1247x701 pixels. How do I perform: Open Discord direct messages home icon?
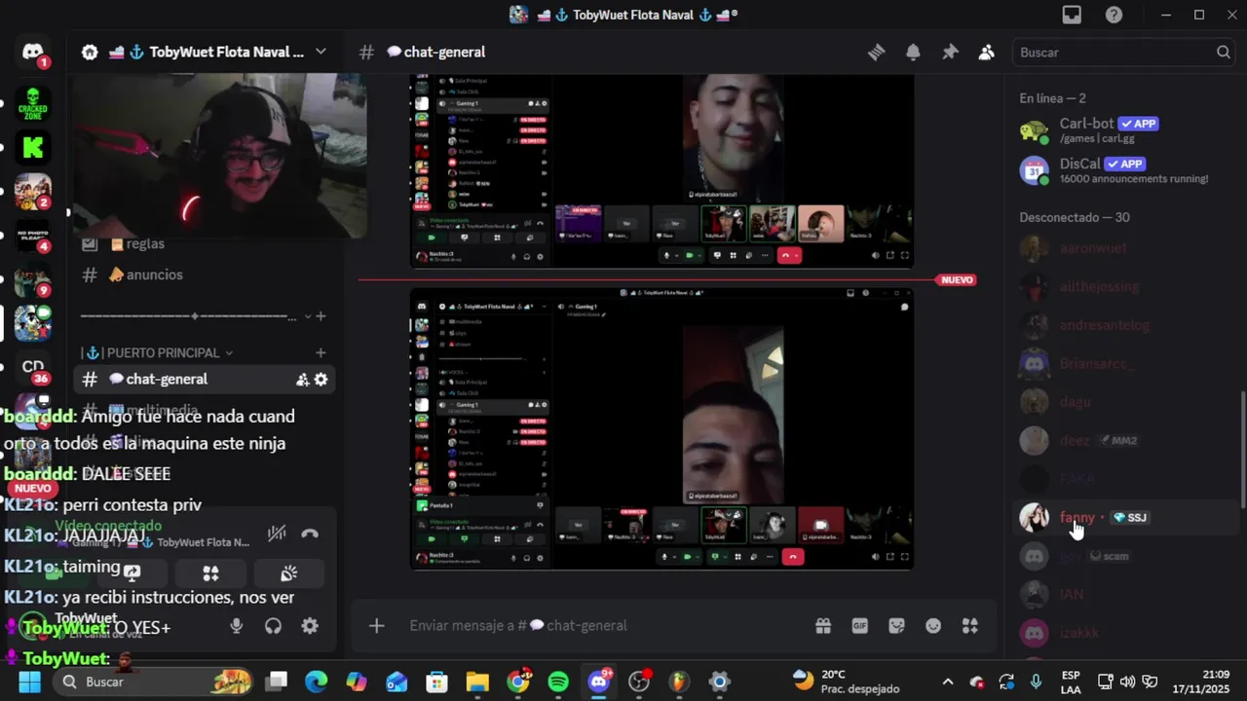click(32, 53)
